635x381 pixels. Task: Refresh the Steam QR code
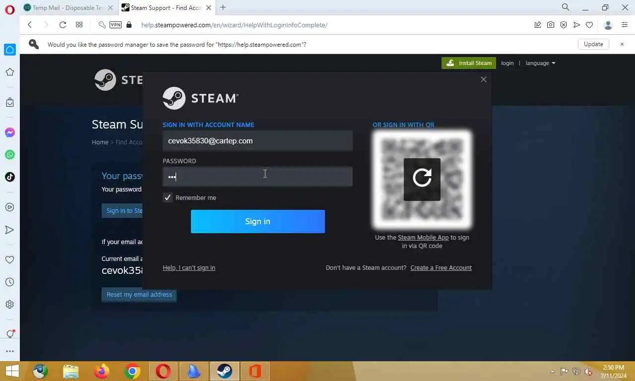pos(422,179)
